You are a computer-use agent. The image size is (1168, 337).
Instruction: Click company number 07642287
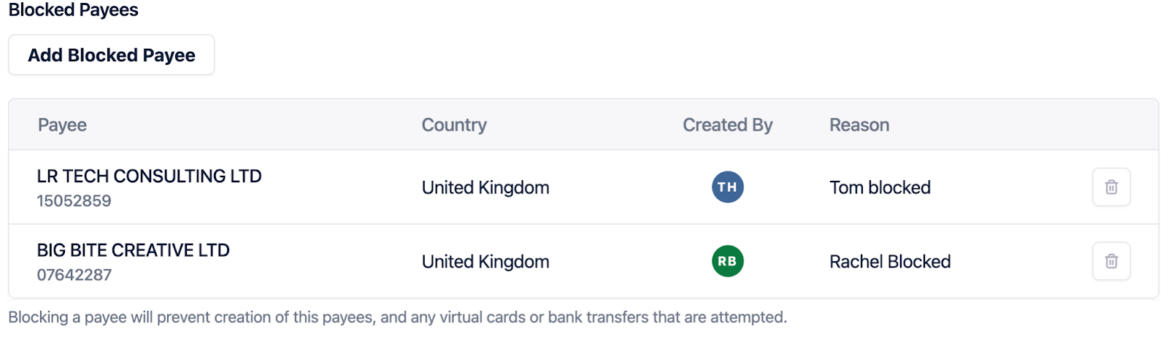click(x=74, y=275)
